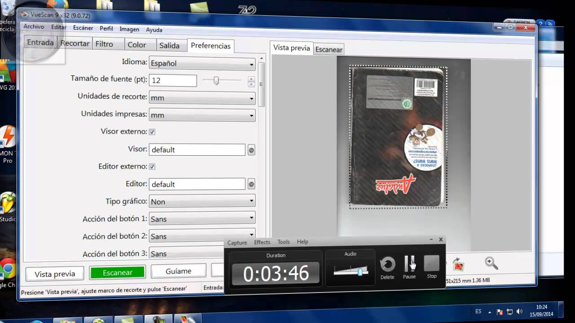The width and height of the screenshot is (575, 323).
Task: Open the volume icon in system tray
Action: pos(520,311)
